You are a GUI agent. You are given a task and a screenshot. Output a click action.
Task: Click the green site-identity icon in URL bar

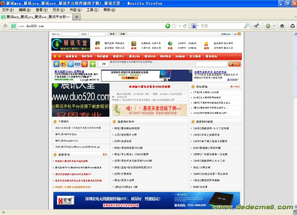click(x=14, y=26)
